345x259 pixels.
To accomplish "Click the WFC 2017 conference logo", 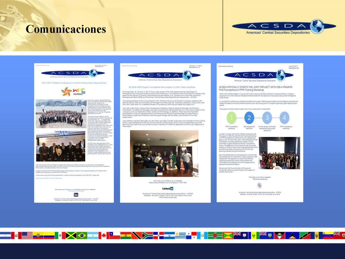I will (73, 92).
